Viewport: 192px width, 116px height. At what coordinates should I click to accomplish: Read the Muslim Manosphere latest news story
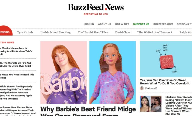[16, 51]
